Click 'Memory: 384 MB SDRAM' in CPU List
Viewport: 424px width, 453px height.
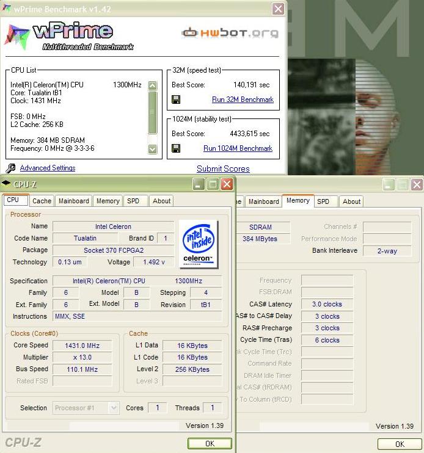48,140
